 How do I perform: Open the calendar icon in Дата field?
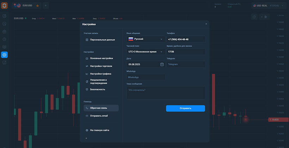[x=162, y=64]
